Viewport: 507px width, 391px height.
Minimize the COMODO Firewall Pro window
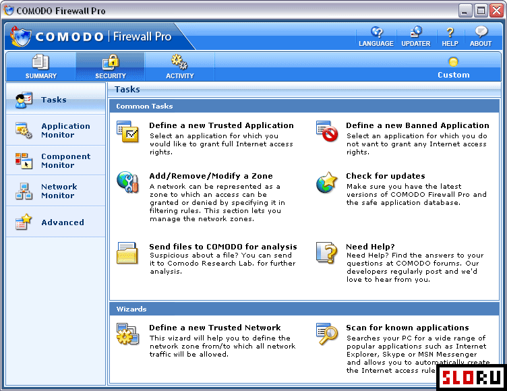pos(465,11)
